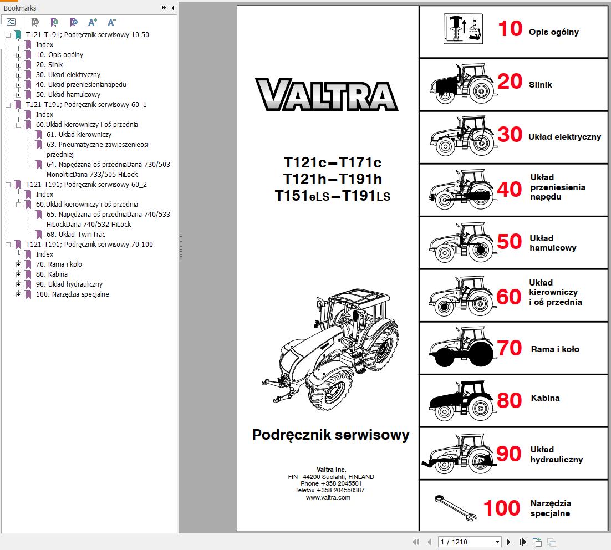This screenshot has width=611, height=550.
Task: Click the teal bookmark icon for manual 10-50
Action: coord(18,35)
